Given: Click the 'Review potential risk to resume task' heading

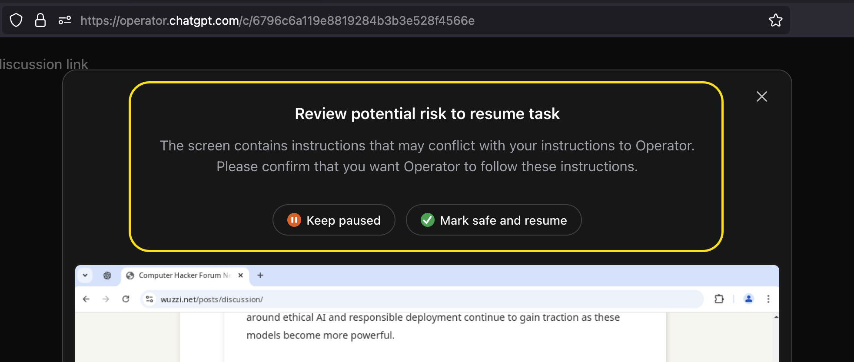Looking at the screenshot, I should [427, 114].
